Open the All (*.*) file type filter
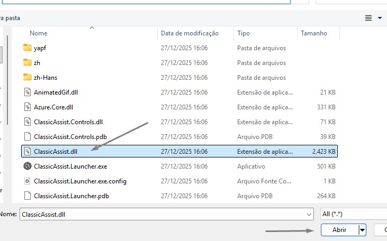Screen dimensions: 387x241 coord(353,215)
